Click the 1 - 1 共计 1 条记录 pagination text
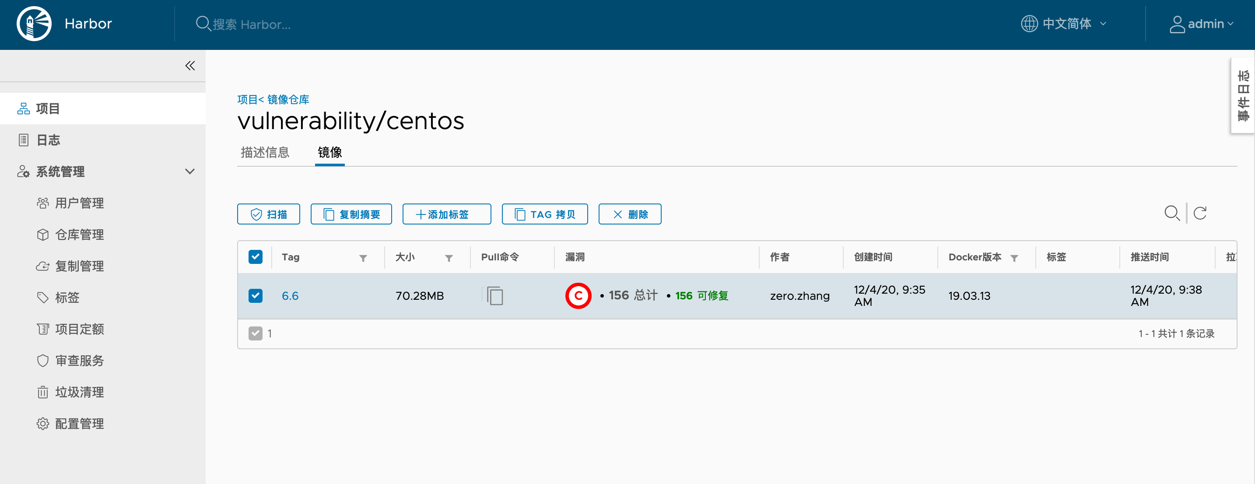Viewport: 1255px width, 484px height. [1176, 333]
